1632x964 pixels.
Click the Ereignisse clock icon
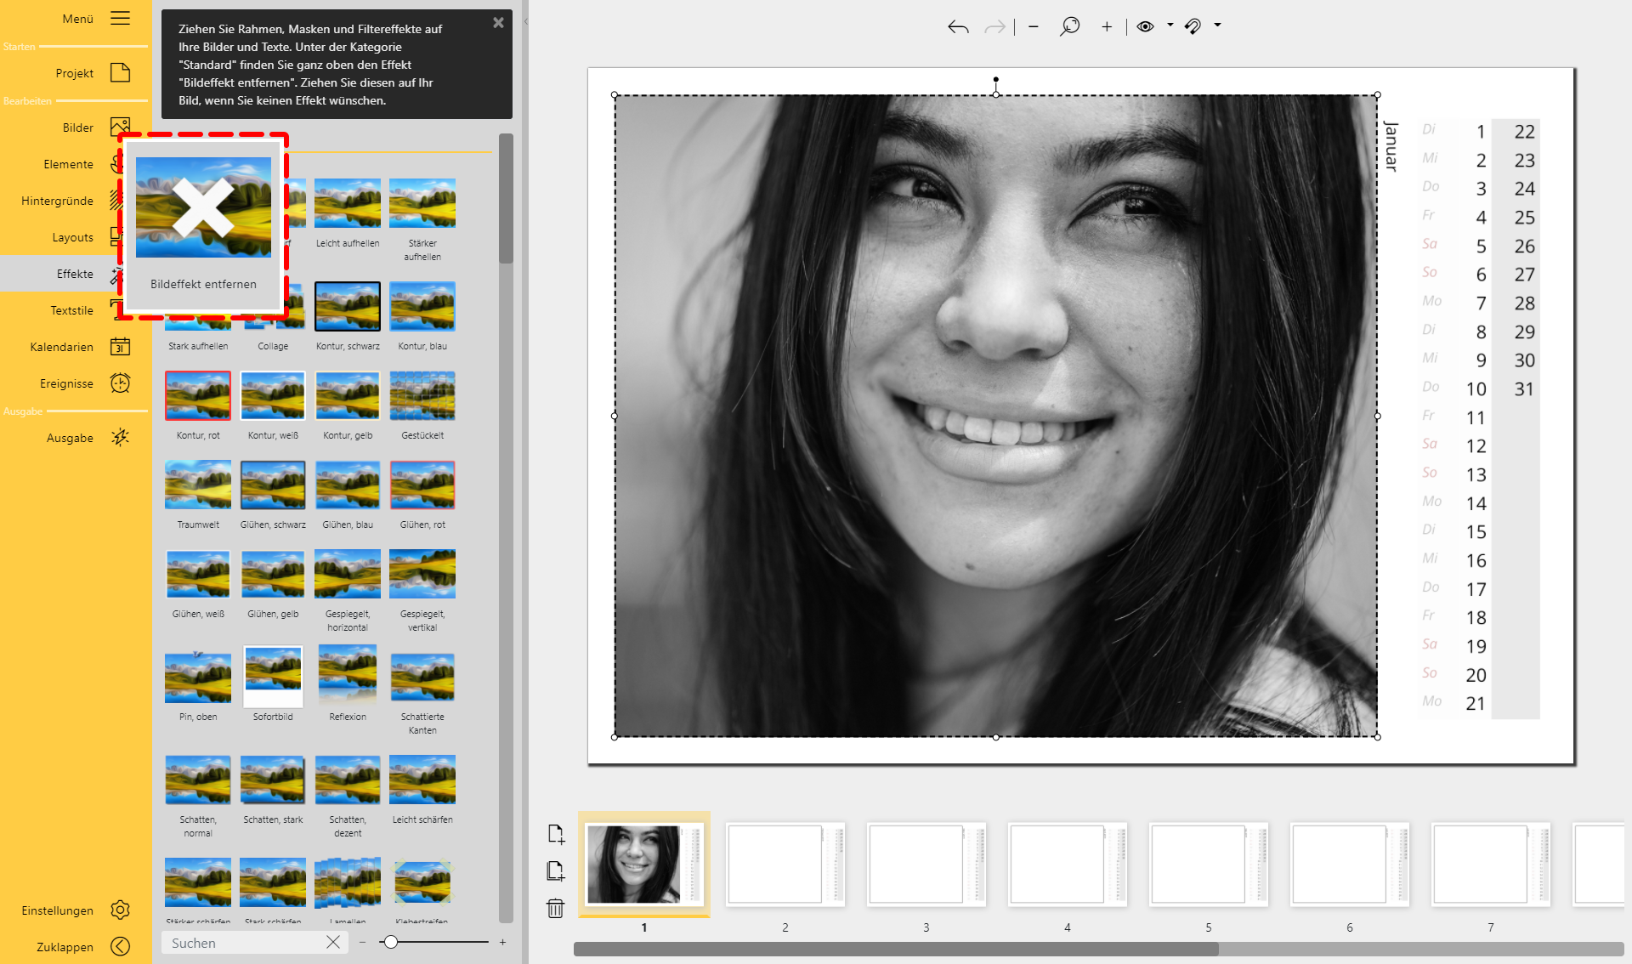[x=120, y=383]
